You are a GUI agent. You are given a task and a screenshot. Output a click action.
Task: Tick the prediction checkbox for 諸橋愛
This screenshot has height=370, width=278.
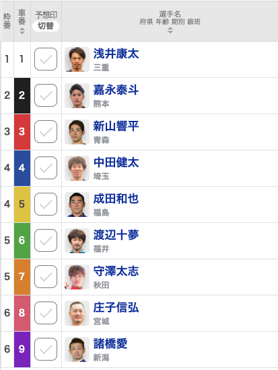[46, 349]
